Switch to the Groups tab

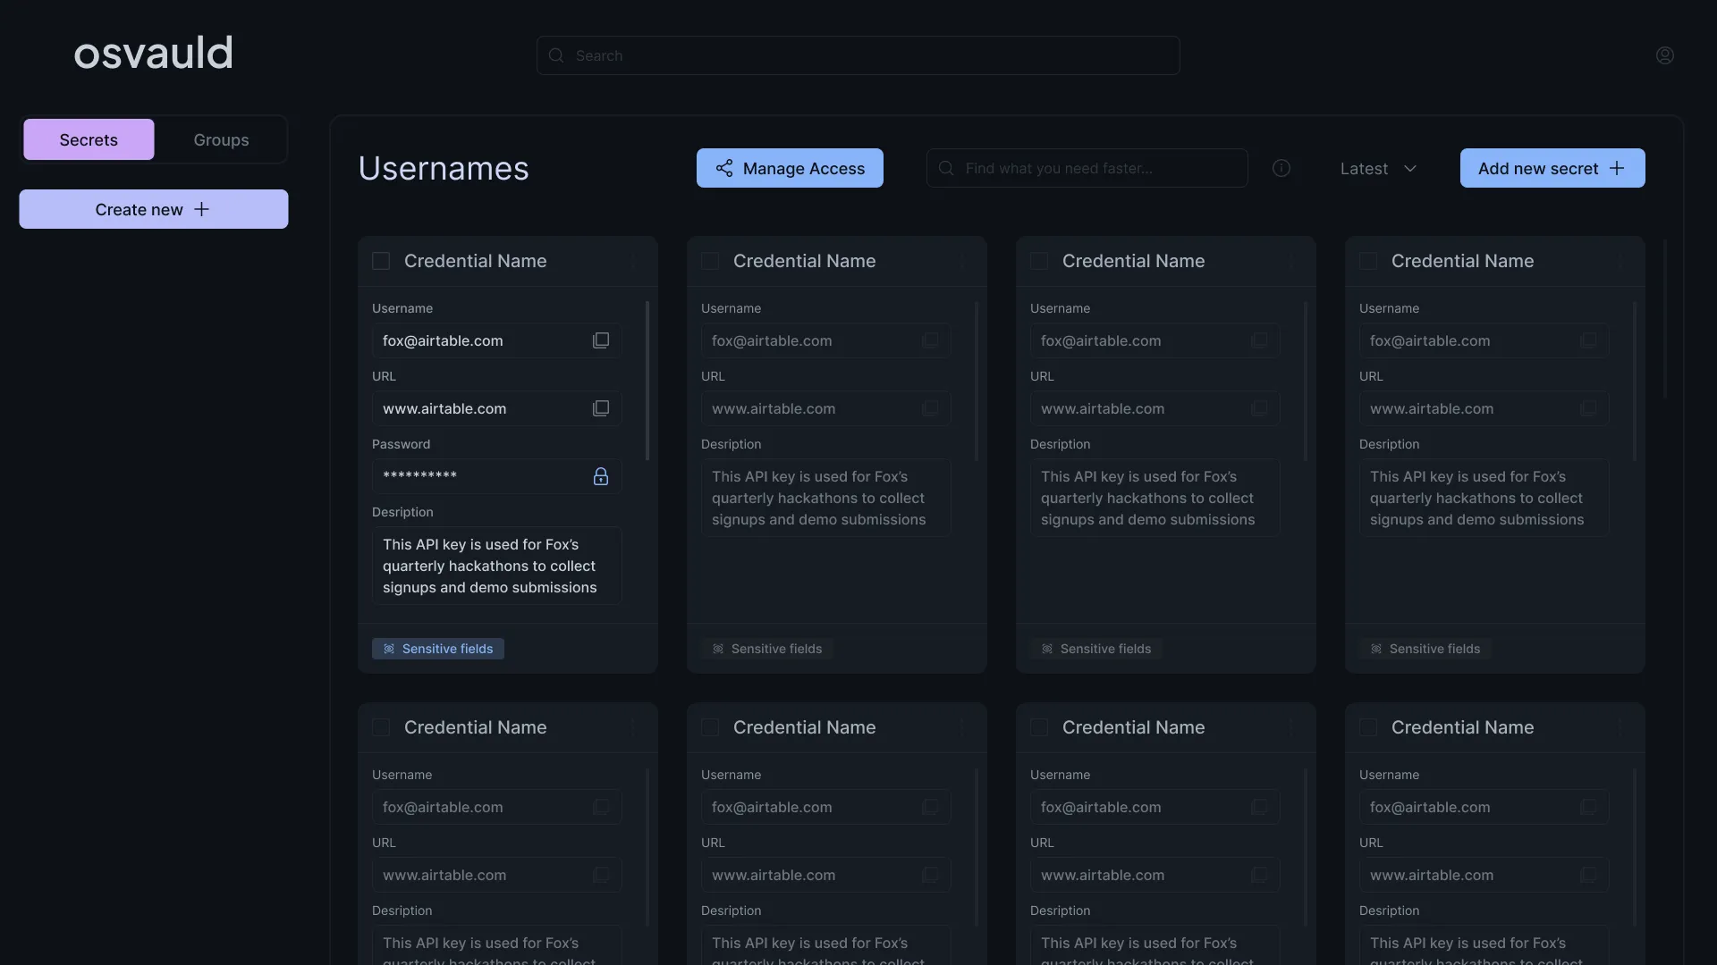(x=221, y=139)
